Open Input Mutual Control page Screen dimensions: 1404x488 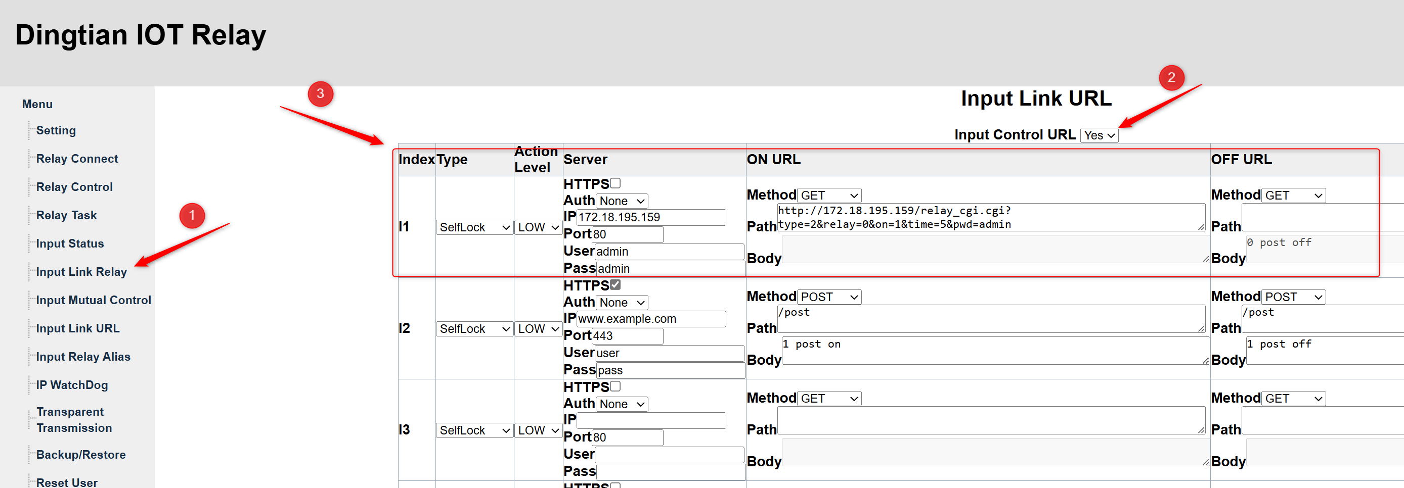click(93, 300)
